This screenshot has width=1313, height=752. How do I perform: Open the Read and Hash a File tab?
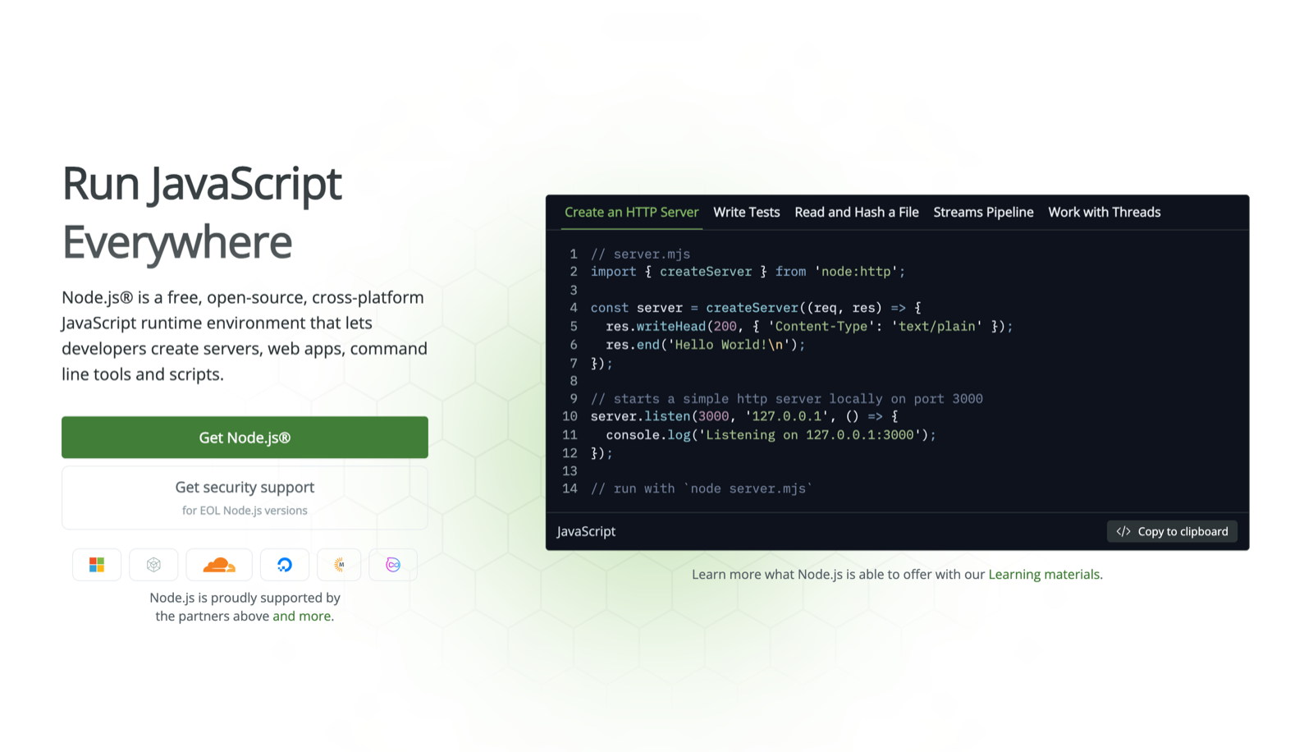(857, 213)
